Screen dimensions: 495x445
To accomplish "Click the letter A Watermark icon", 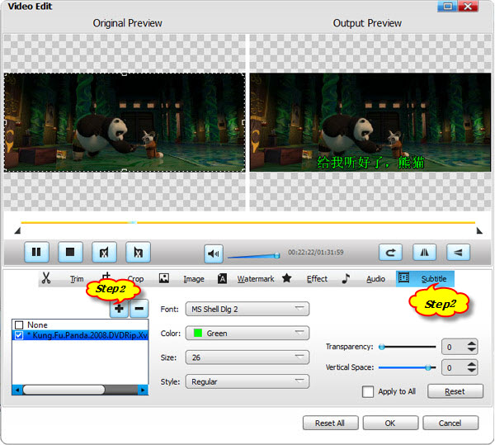I will click(222, 278).
